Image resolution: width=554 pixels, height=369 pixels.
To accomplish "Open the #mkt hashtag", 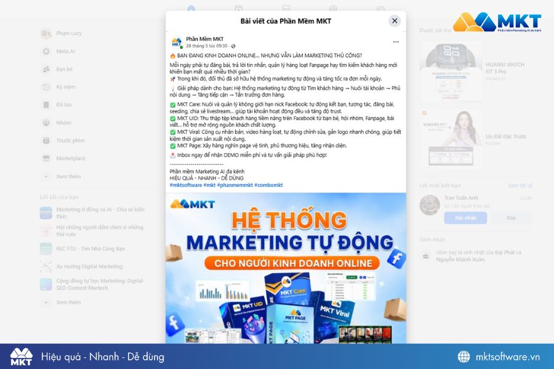I will click(x=209, y=185).
